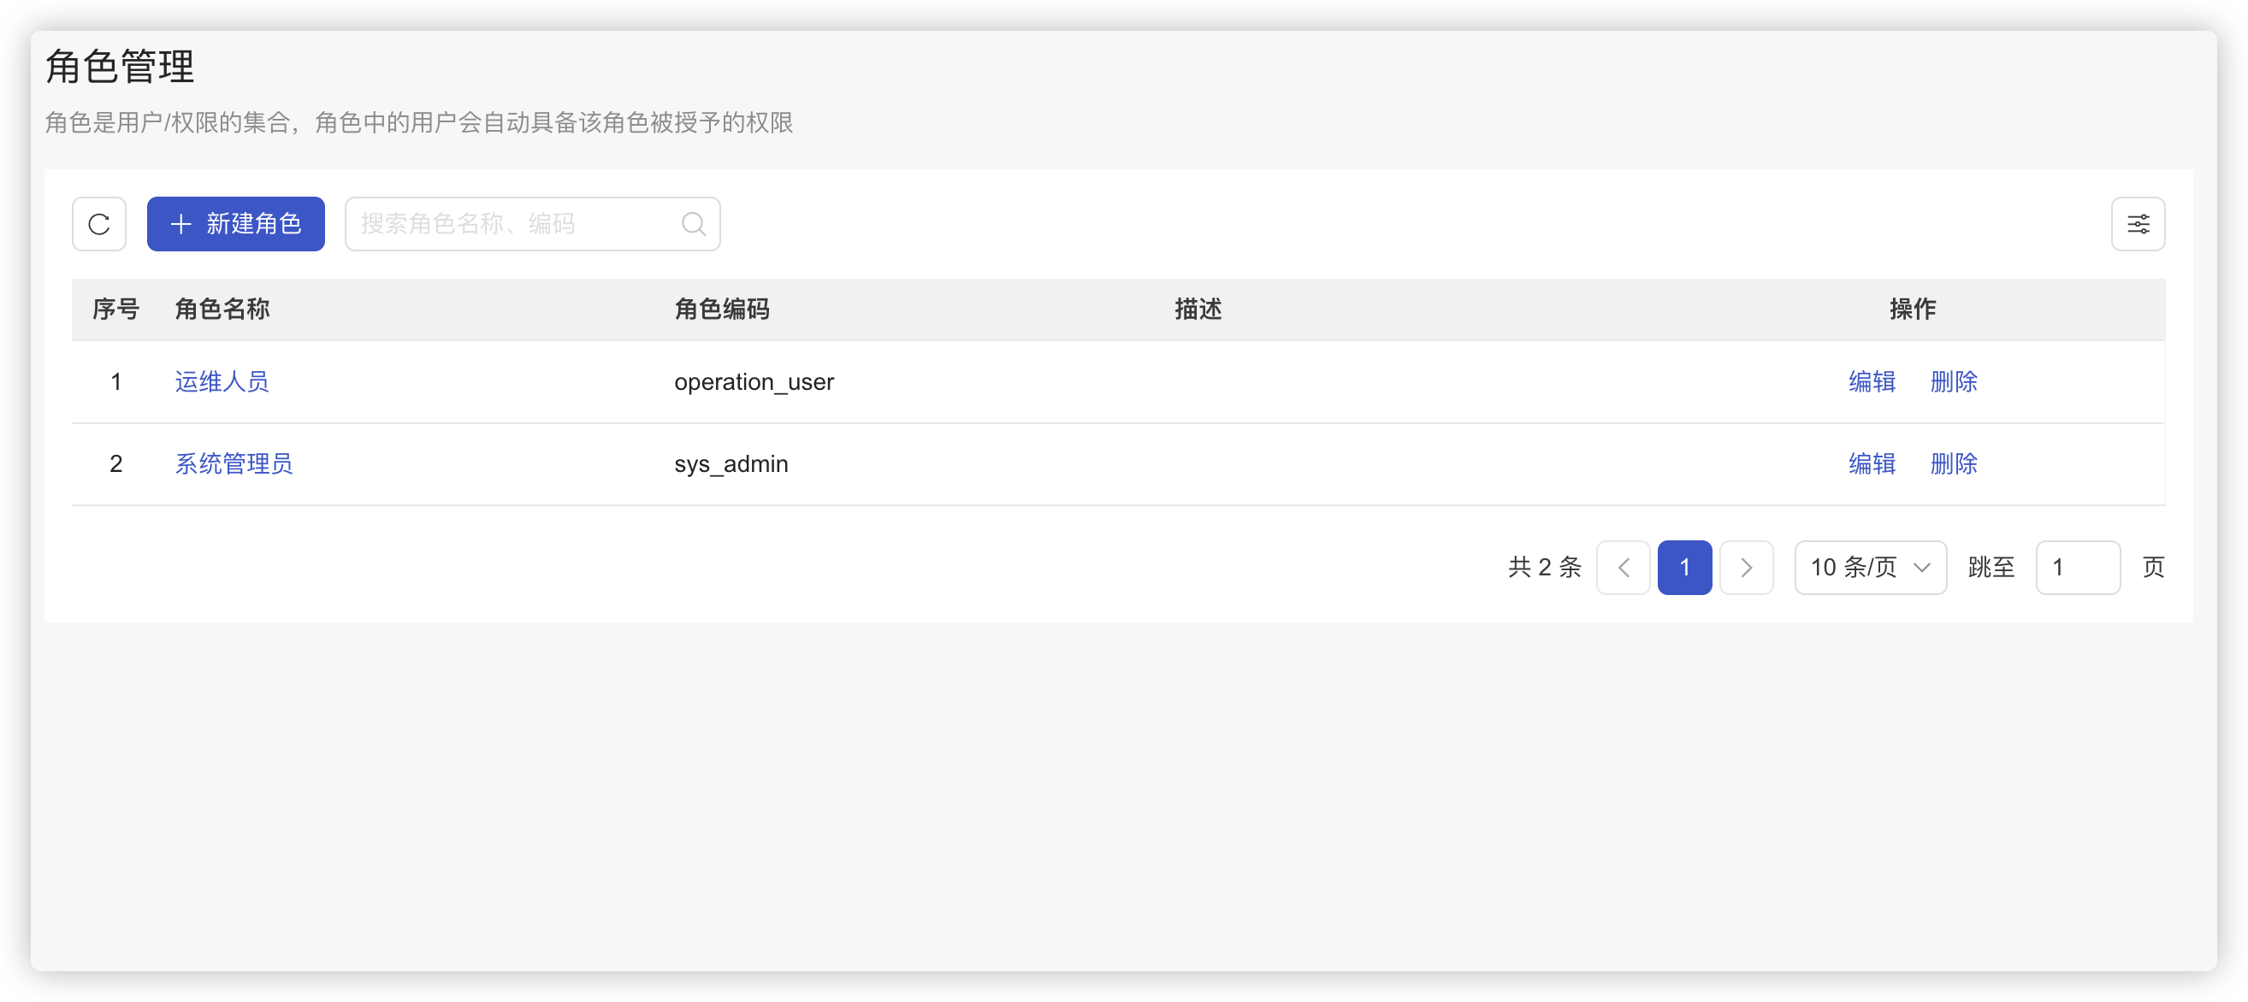Click the operation_user role code cell
This screenshot has height=1002, width=2248.
pyautogui.click(x=754, y=382)
